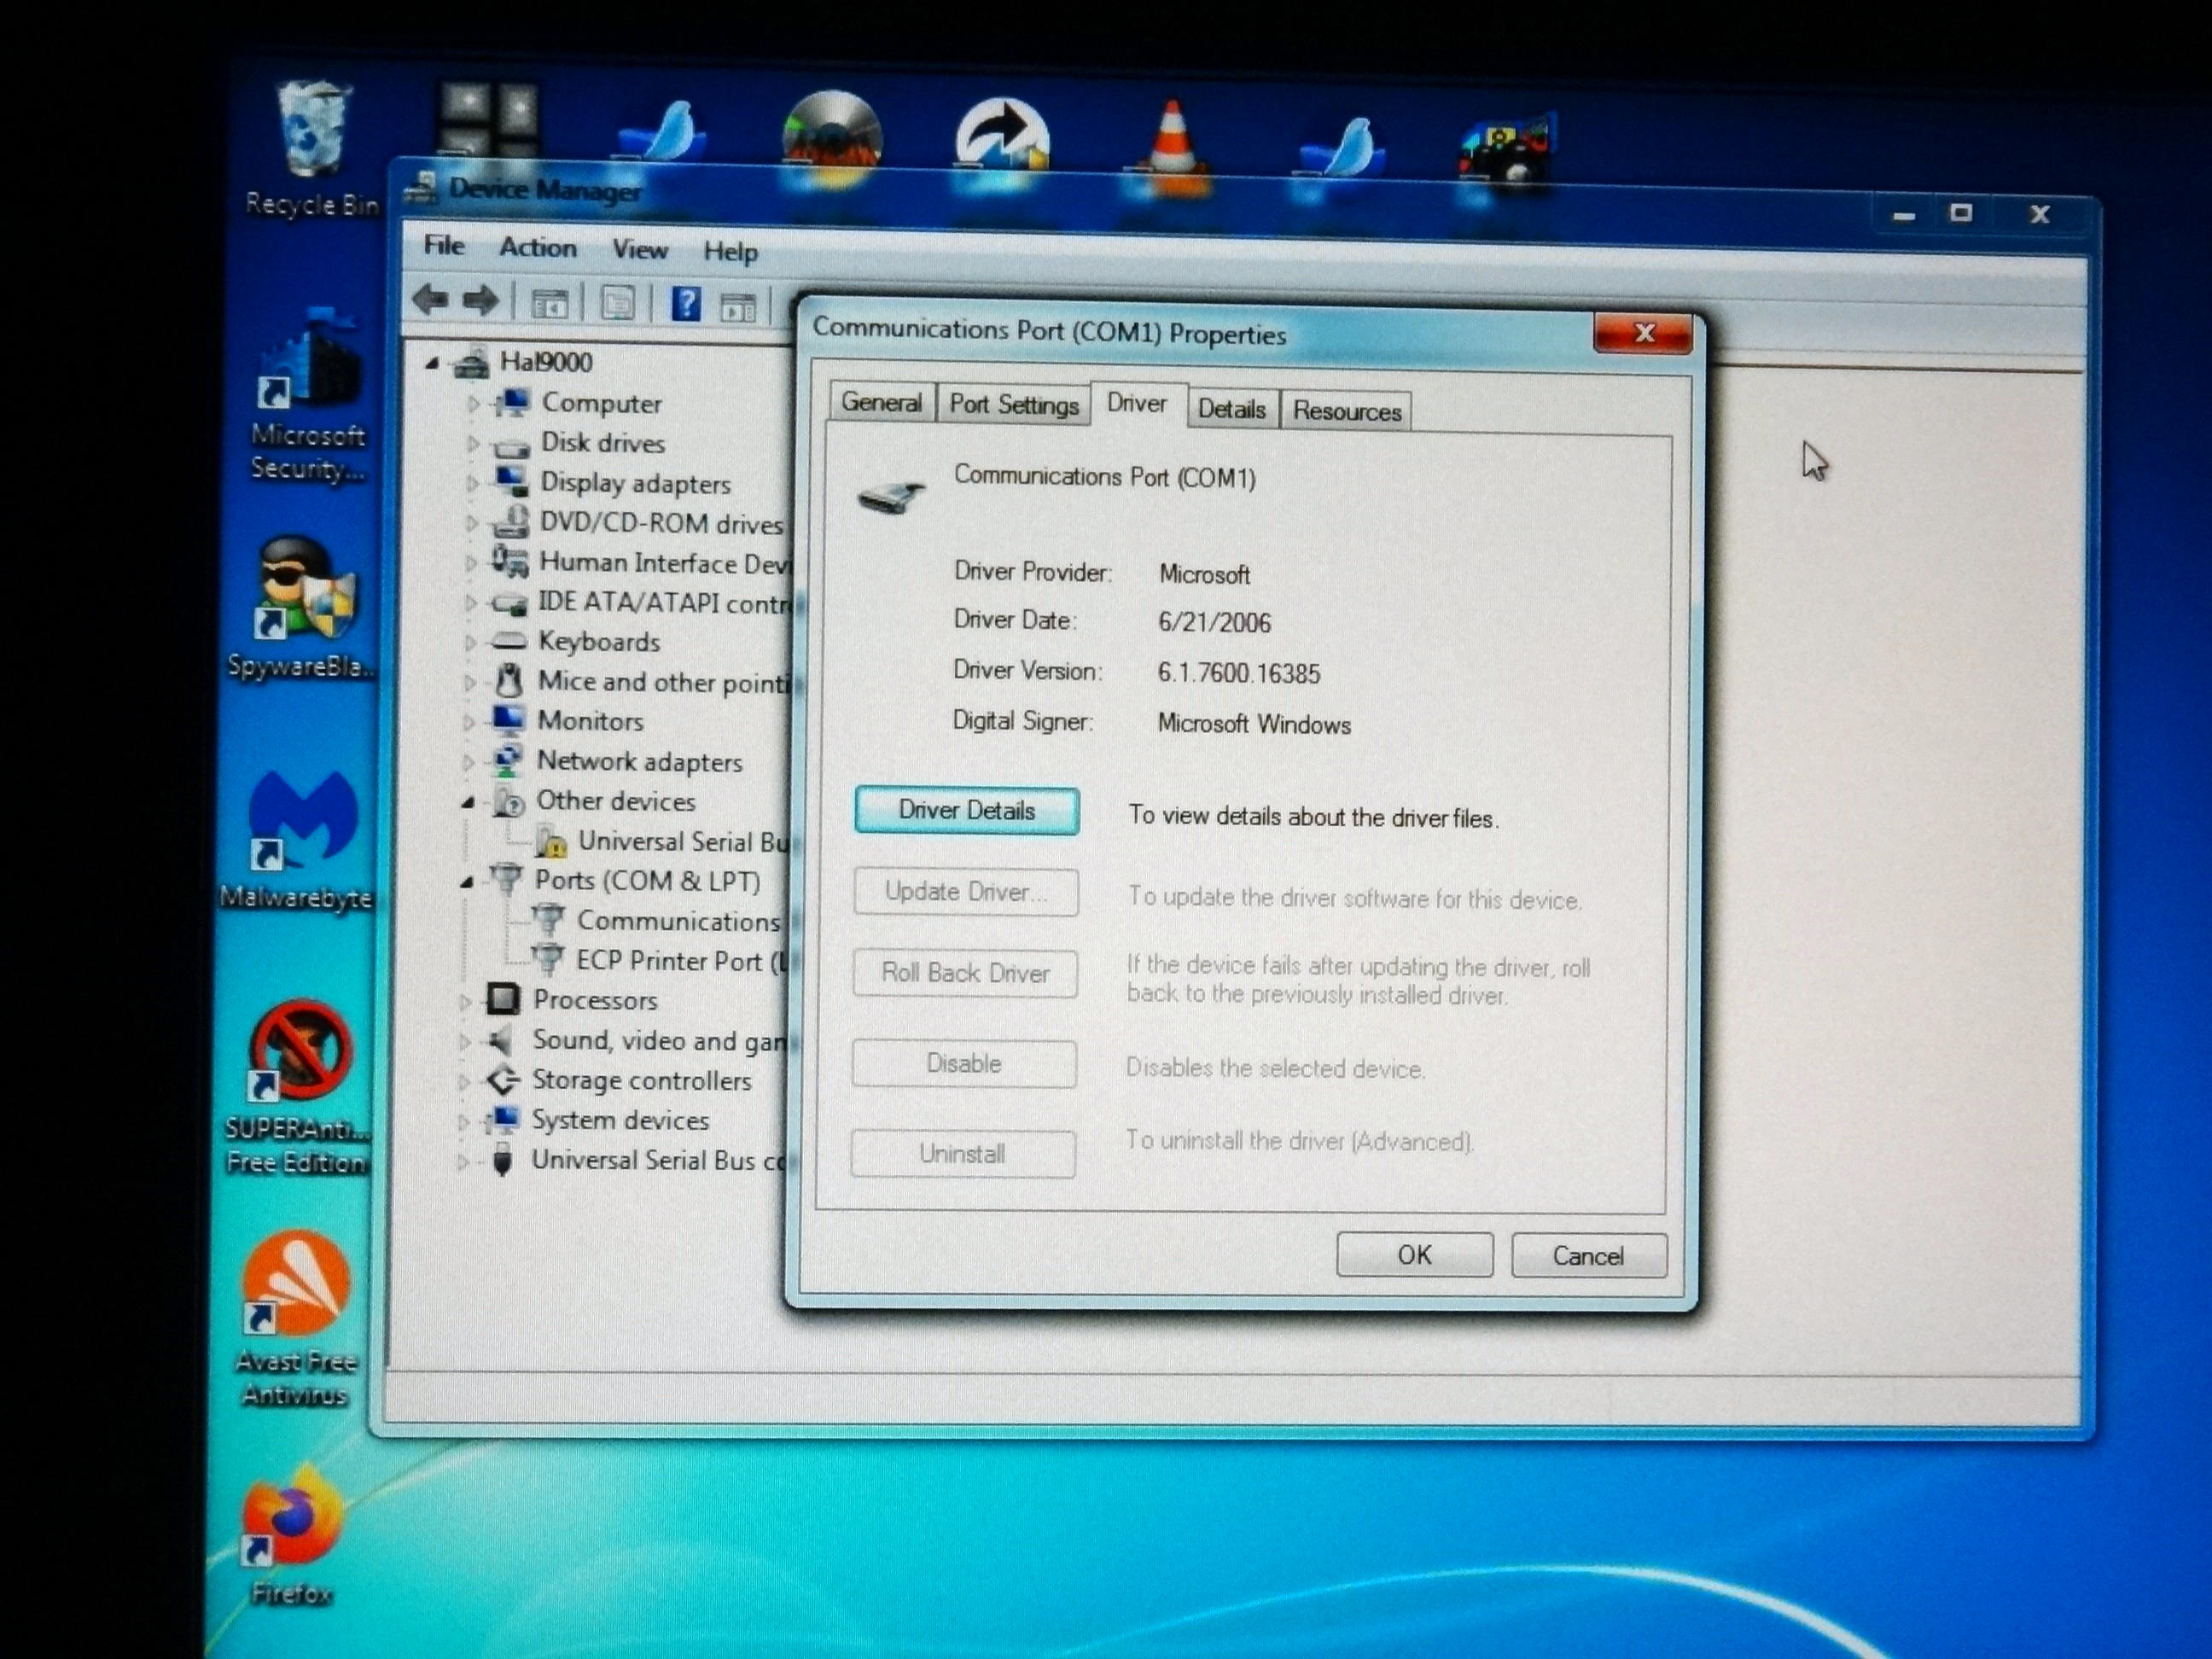The height and width of the screenshot is (1659, 2212).
Task: Open SpywareBlaster desktop shortcut
Action: click(302, 607)
